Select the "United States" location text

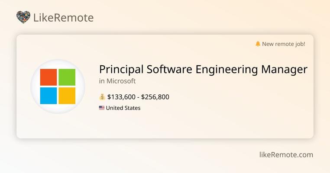pyautogui.click(x=123, y=108)
